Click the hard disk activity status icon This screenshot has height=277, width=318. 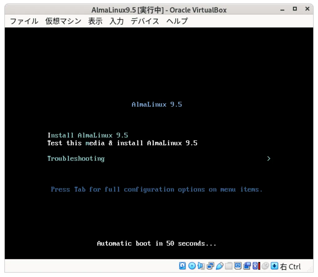[183, 266]
